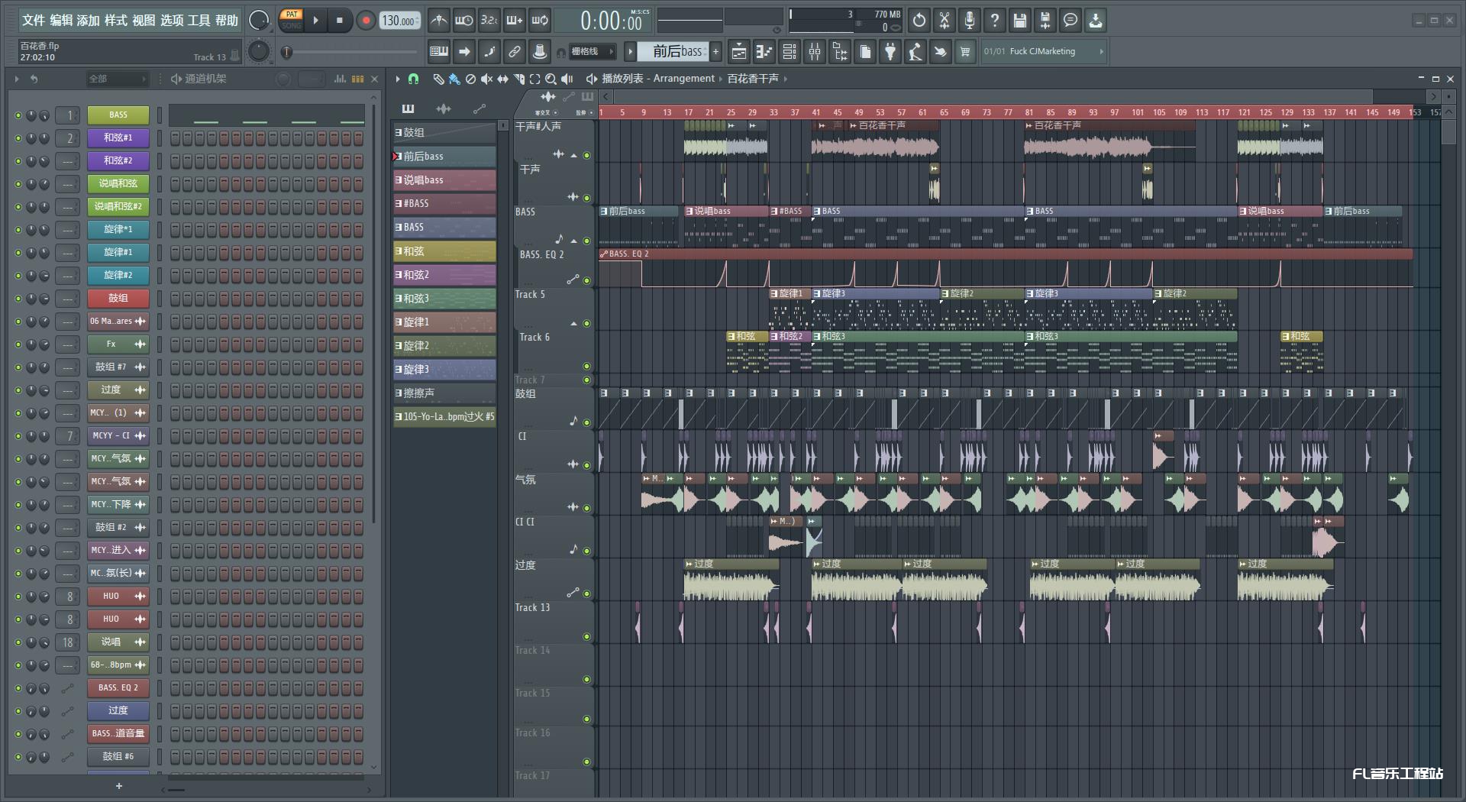
Task: Expand the hint panel Fuck CJMarketing arrow
Action: 1101,51
